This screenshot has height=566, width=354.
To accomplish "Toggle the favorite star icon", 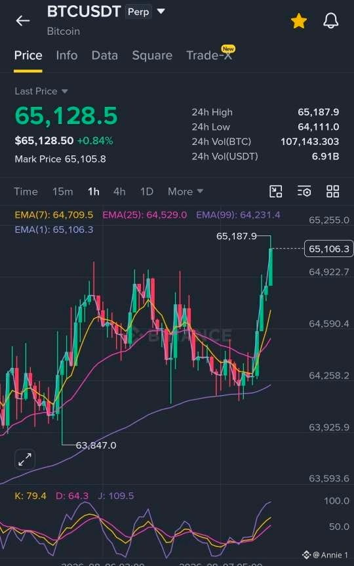I will coord(299,21).
